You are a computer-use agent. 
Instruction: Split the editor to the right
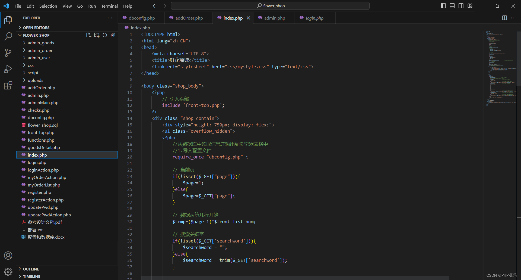[504, 18]
